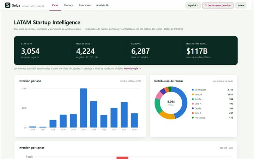Click the 4,224 inversores figure
254x159 pixels.
pyautogui.click(x=85, y=51)
